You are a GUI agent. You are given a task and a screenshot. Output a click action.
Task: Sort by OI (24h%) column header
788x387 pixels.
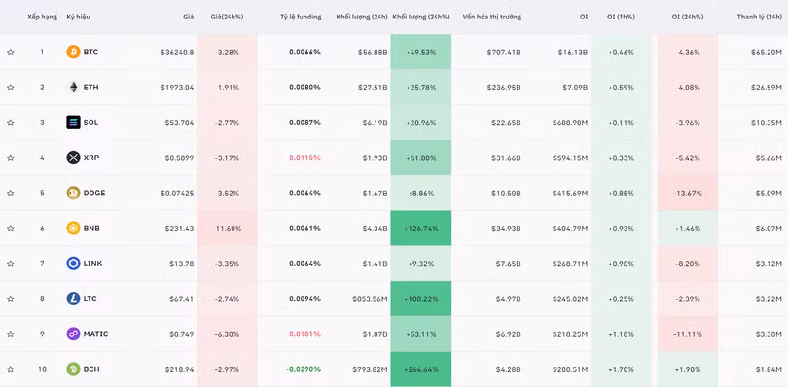point(688,17)
